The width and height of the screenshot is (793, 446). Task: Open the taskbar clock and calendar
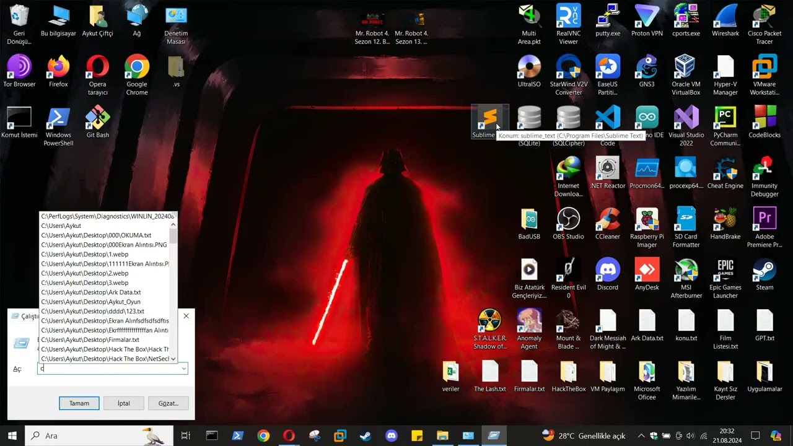pyautogui.click(x=727, y=435)
